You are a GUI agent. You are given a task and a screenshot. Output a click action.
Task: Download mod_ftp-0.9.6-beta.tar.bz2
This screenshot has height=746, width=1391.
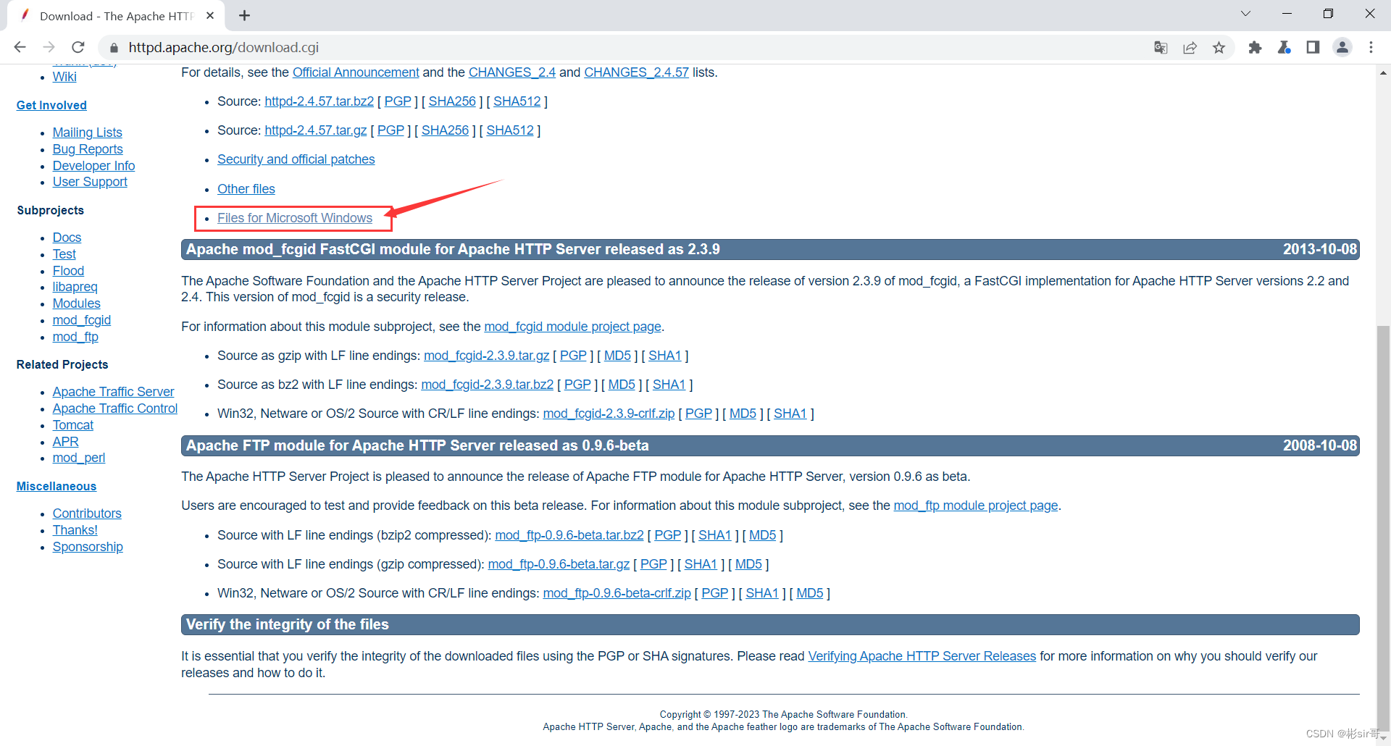569,535
